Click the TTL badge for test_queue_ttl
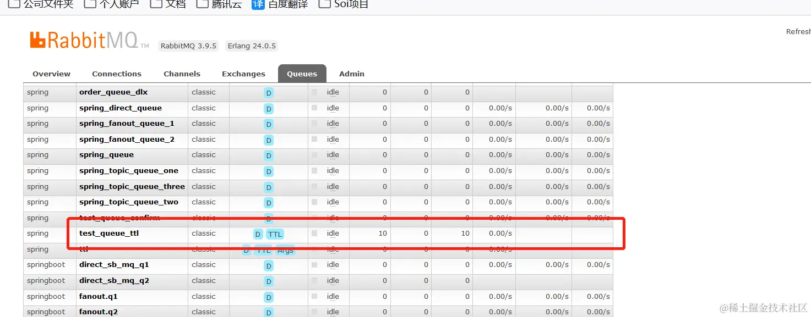 275,234
